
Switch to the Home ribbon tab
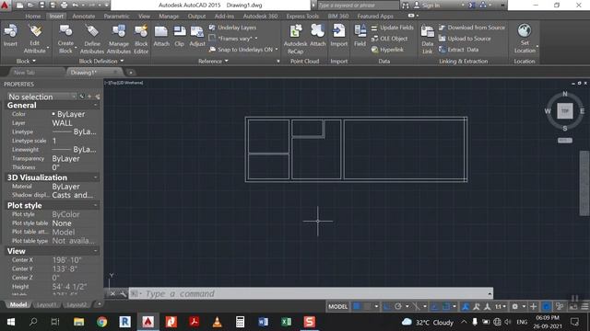[x=33, y=17]
